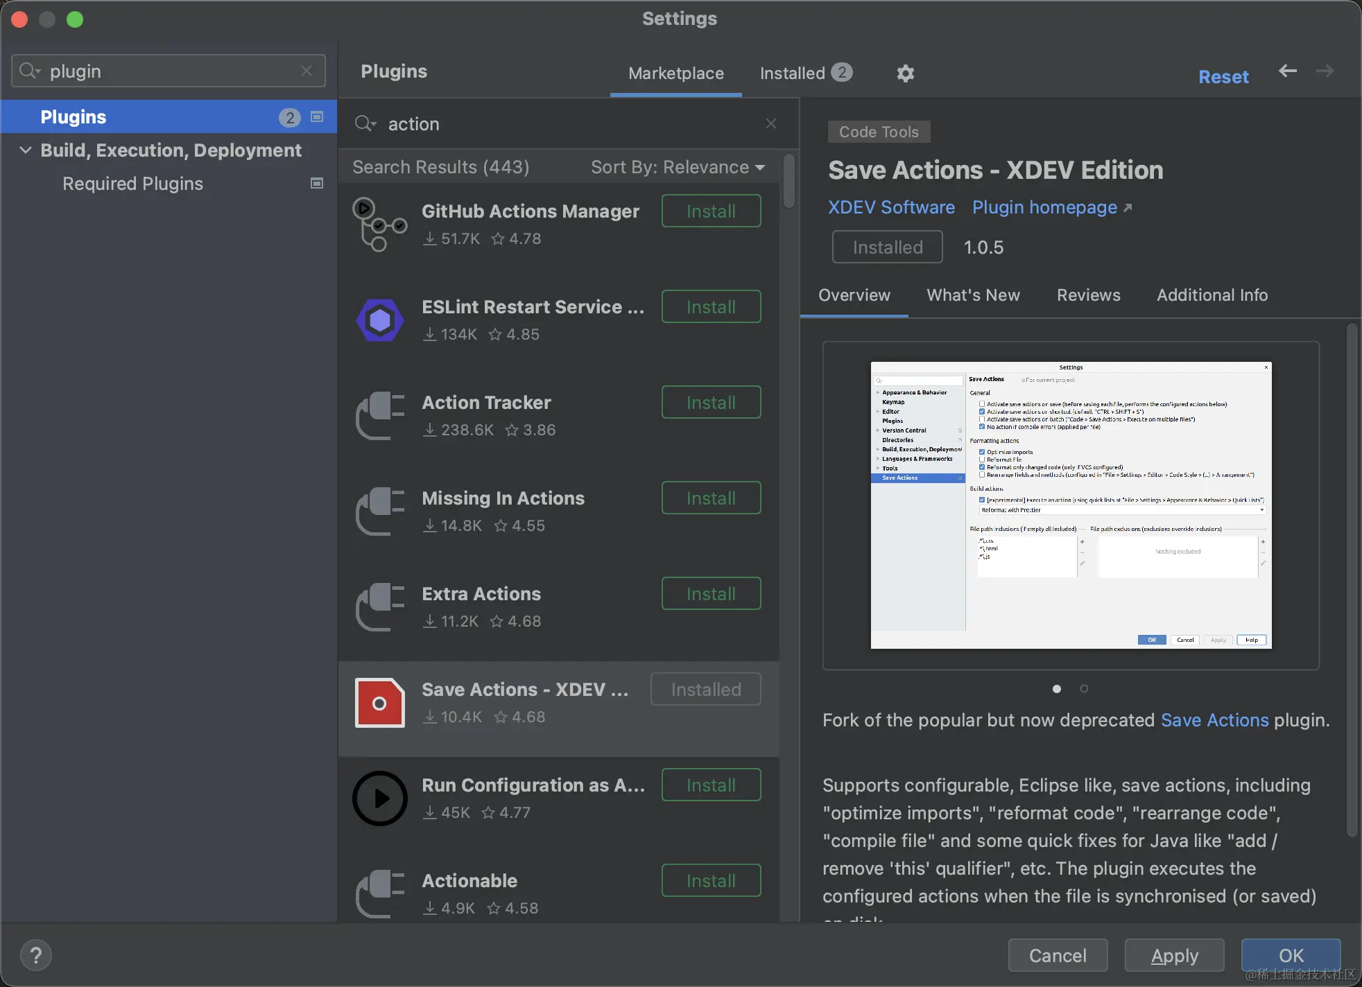The height and width of the screenshot is (987, 1362).
Task: Open the settings search history dropdown
Action: pyautogui.click(x=30, y=71)
